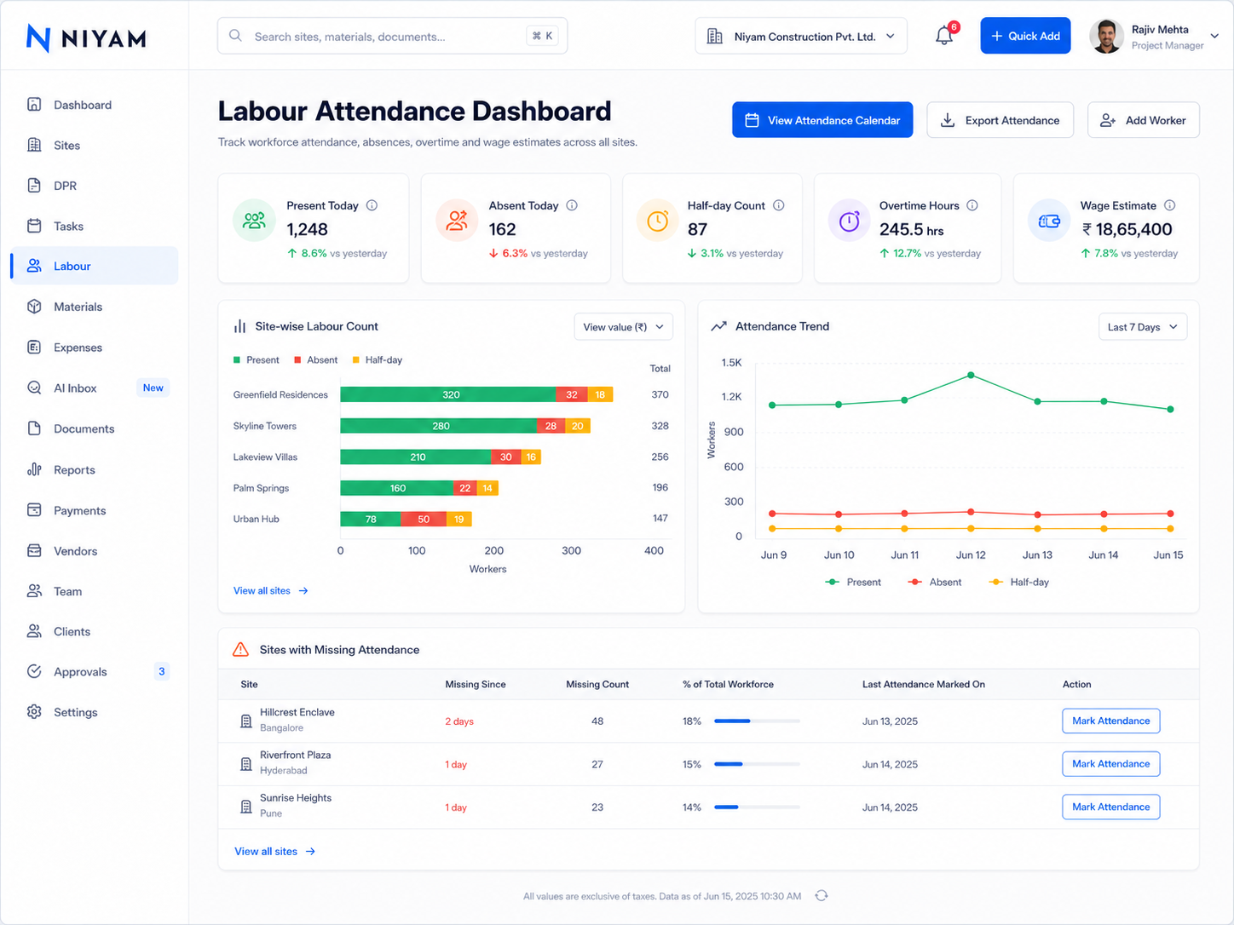
Task: Mark Attendance for Hillcrest Enclave
Action: pyautogui.click(x=1110, y=721)
